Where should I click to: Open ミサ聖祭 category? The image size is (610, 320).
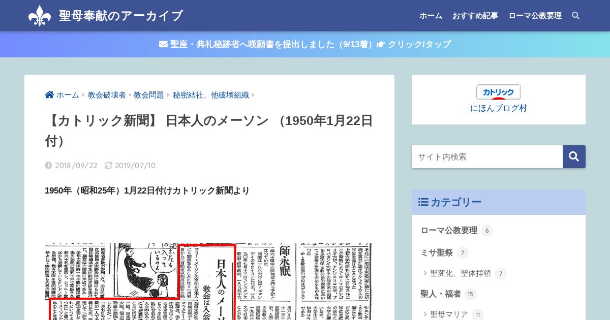pos(437,252)
